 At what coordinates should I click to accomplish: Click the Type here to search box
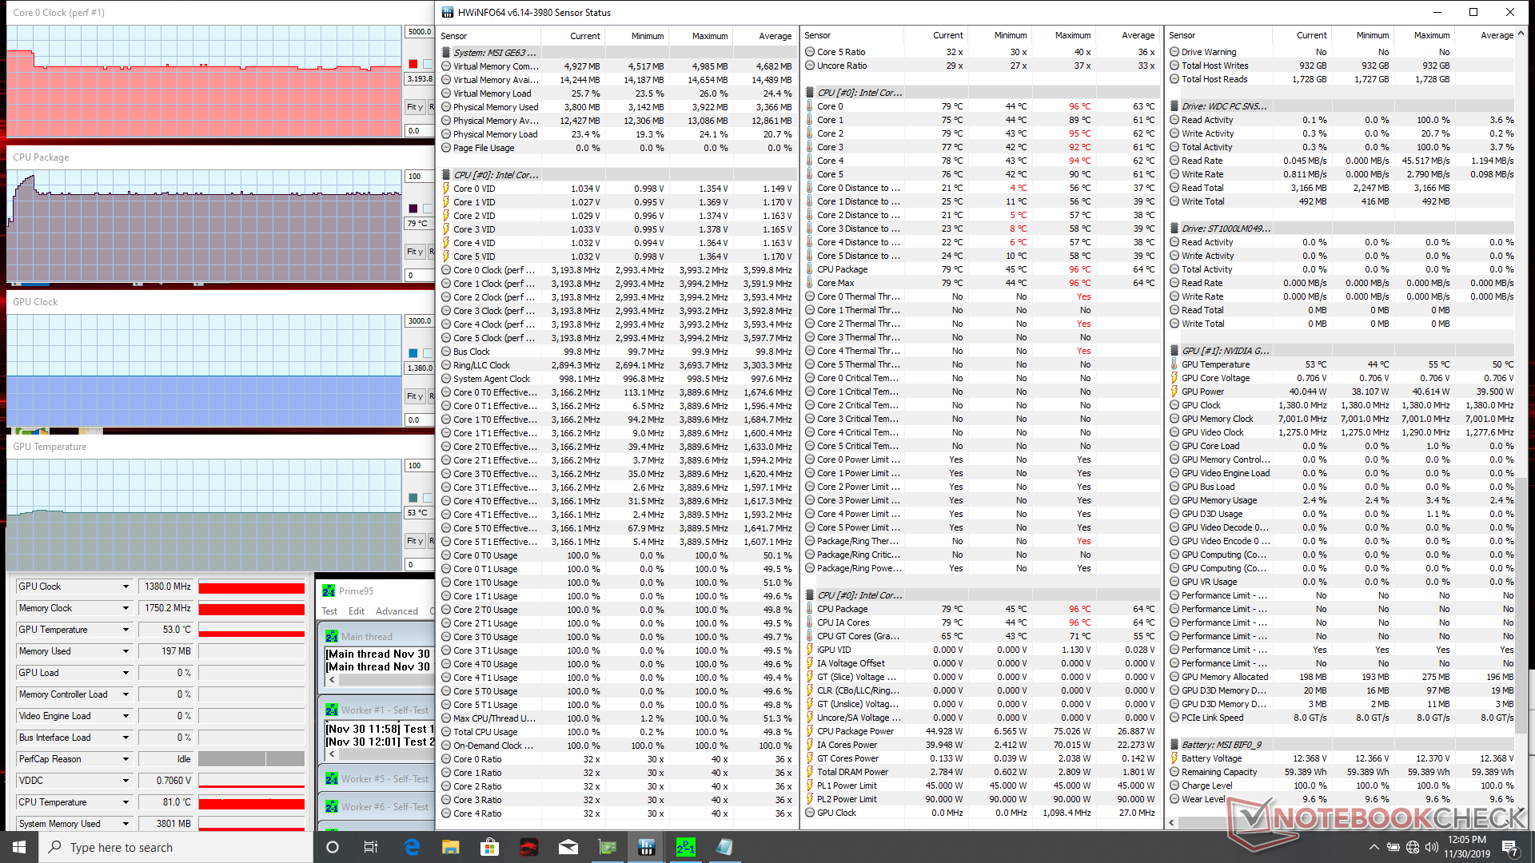176,847
